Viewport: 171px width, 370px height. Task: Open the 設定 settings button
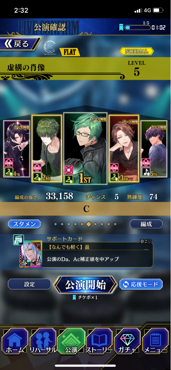30,284
